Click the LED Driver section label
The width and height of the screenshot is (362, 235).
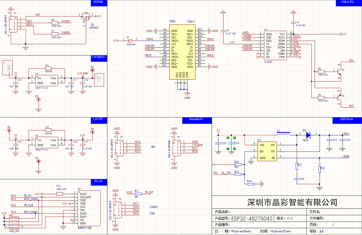[347, 119]
